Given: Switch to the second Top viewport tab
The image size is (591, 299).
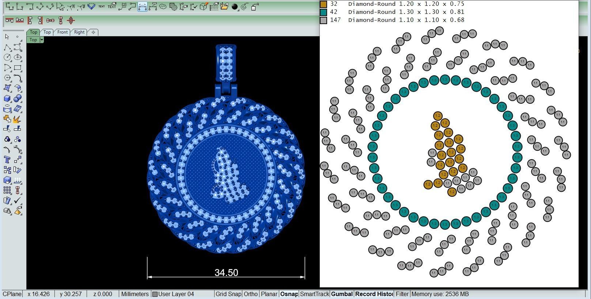Looking at the screenshot, I should [x=47, y=32].
